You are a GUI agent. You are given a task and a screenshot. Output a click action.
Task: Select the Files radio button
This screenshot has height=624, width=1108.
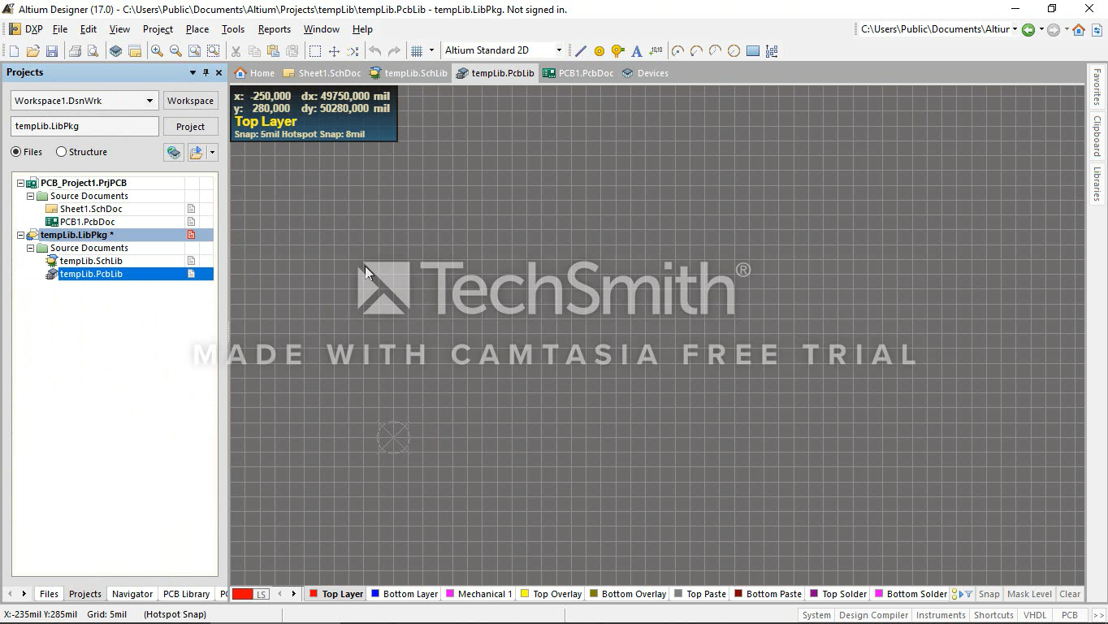16,152
